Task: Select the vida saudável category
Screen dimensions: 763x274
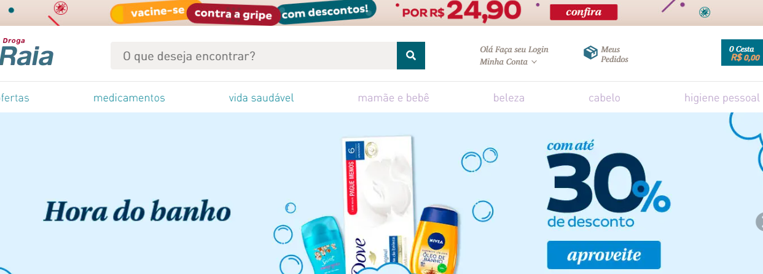Action: [261, 98]
